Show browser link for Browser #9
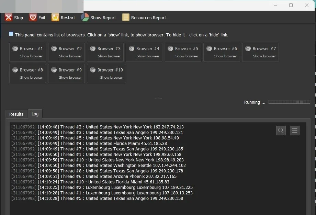 point(70,78)
